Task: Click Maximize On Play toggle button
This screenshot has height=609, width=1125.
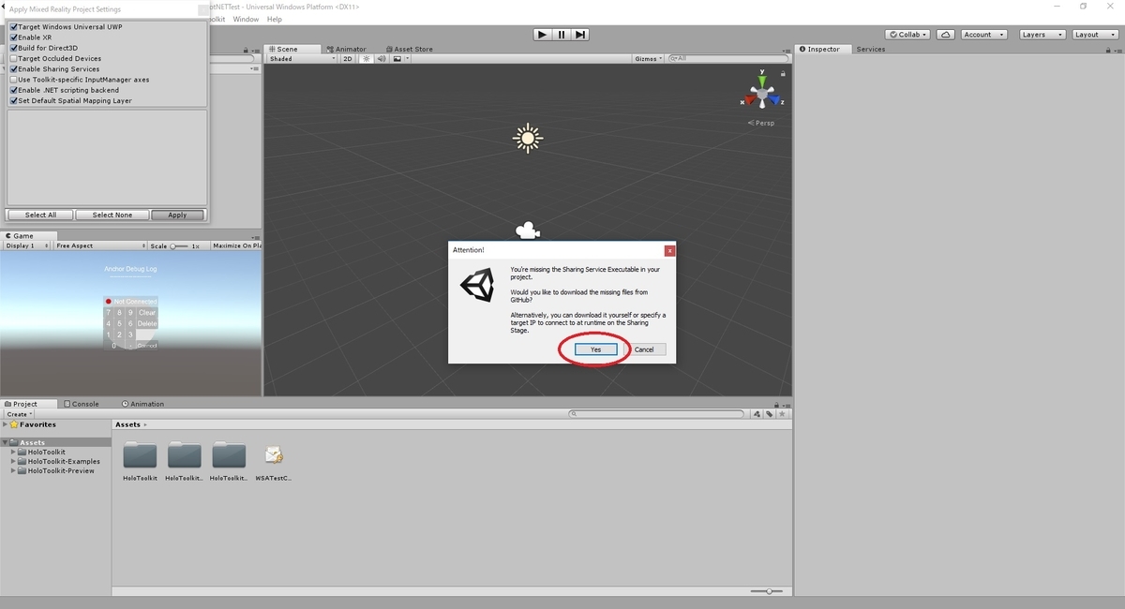Action: tap(236, 245)
